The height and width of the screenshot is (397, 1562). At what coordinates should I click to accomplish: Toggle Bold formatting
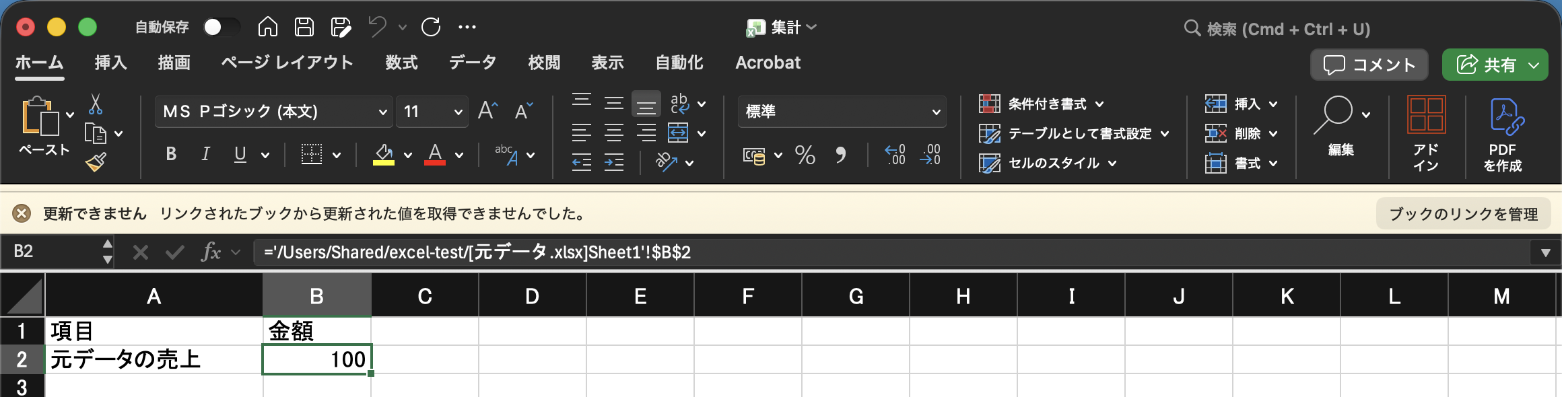[171, 154]
